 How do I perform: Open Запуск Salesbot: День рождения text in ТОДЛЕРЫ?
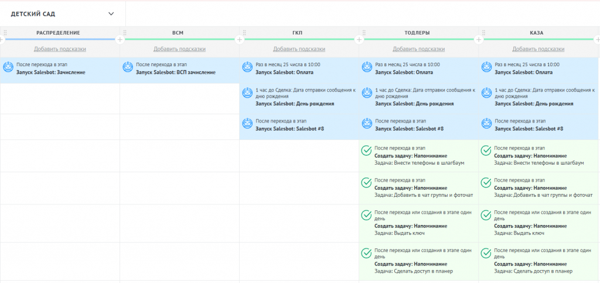tap(414, 104)
